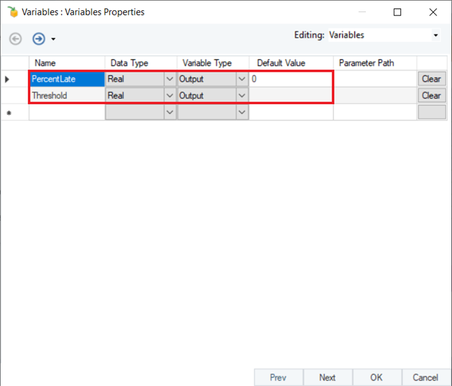Screen dimensions: 452x386
Task: Clear the Threshold parameter path
Action: 432,95
